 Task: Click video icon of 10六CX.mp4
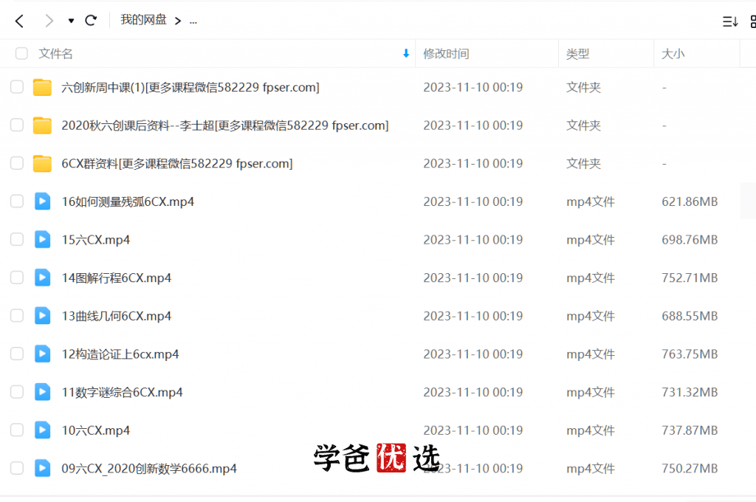[x=42, y=430]
